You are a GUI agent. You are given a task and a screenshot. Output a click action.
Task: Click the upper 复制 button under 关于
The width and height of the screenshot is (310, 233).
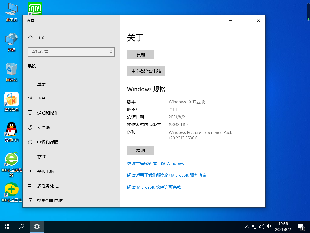140,55
